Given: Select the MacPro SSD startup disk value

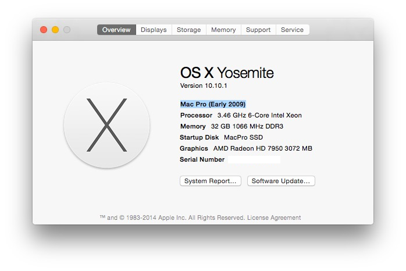Looking at the screenshot, I should coord(243,137).
